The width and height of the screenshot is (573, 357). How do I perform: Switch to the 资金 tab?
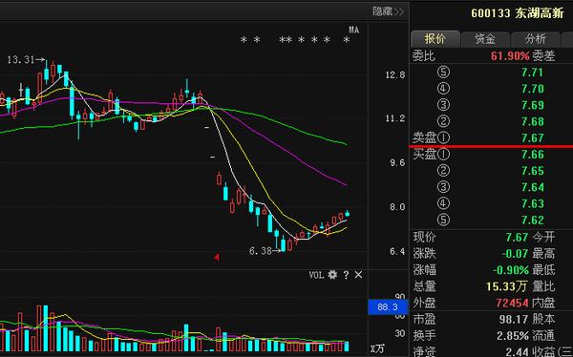(485, 39)
